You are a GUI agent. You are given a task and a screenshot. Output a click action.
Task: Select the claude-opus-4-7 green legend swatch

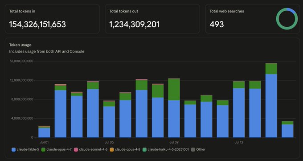[43, 149]
